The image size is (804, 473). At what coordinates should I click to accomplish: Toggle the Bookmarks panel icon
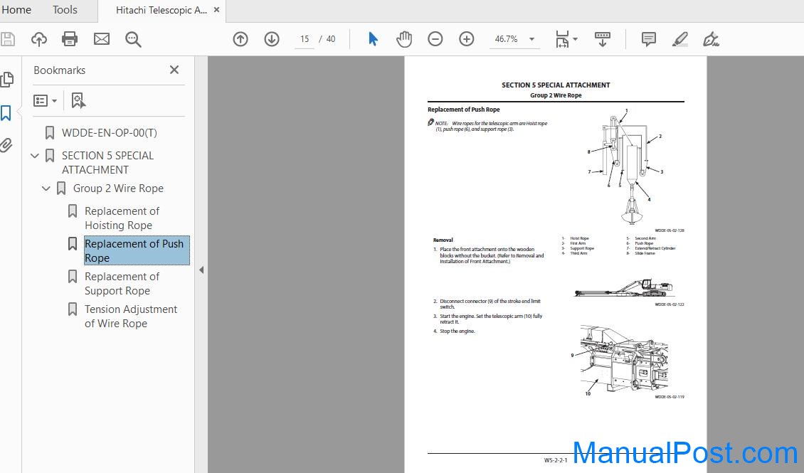point(6,113)
